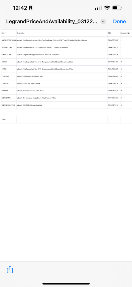Image resolution: width=132 pixels, height=287 pixels.
Task: Tap UPC 785007036404 in the table
Action: pyautogui.click(x=113, y=62)
